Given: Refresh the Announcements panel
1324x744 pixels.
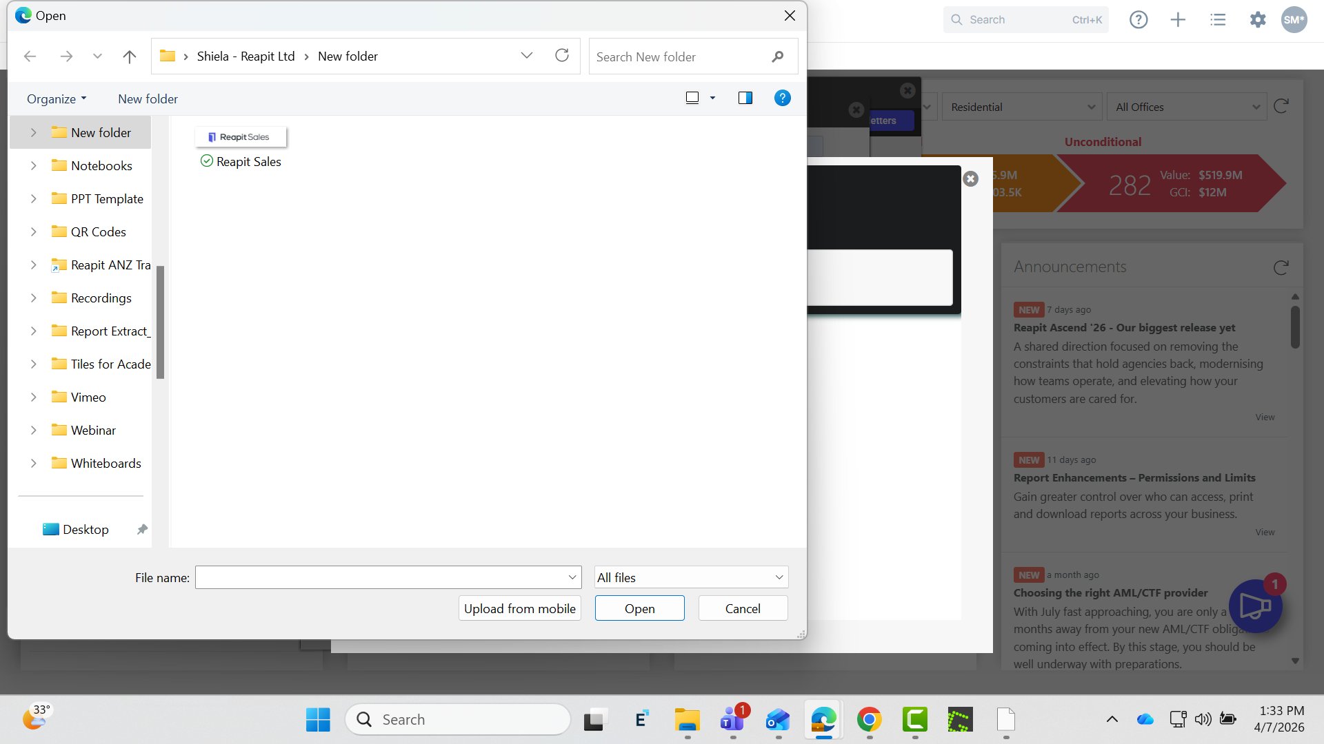Looking at the screenshot, I should [1281, 267].
